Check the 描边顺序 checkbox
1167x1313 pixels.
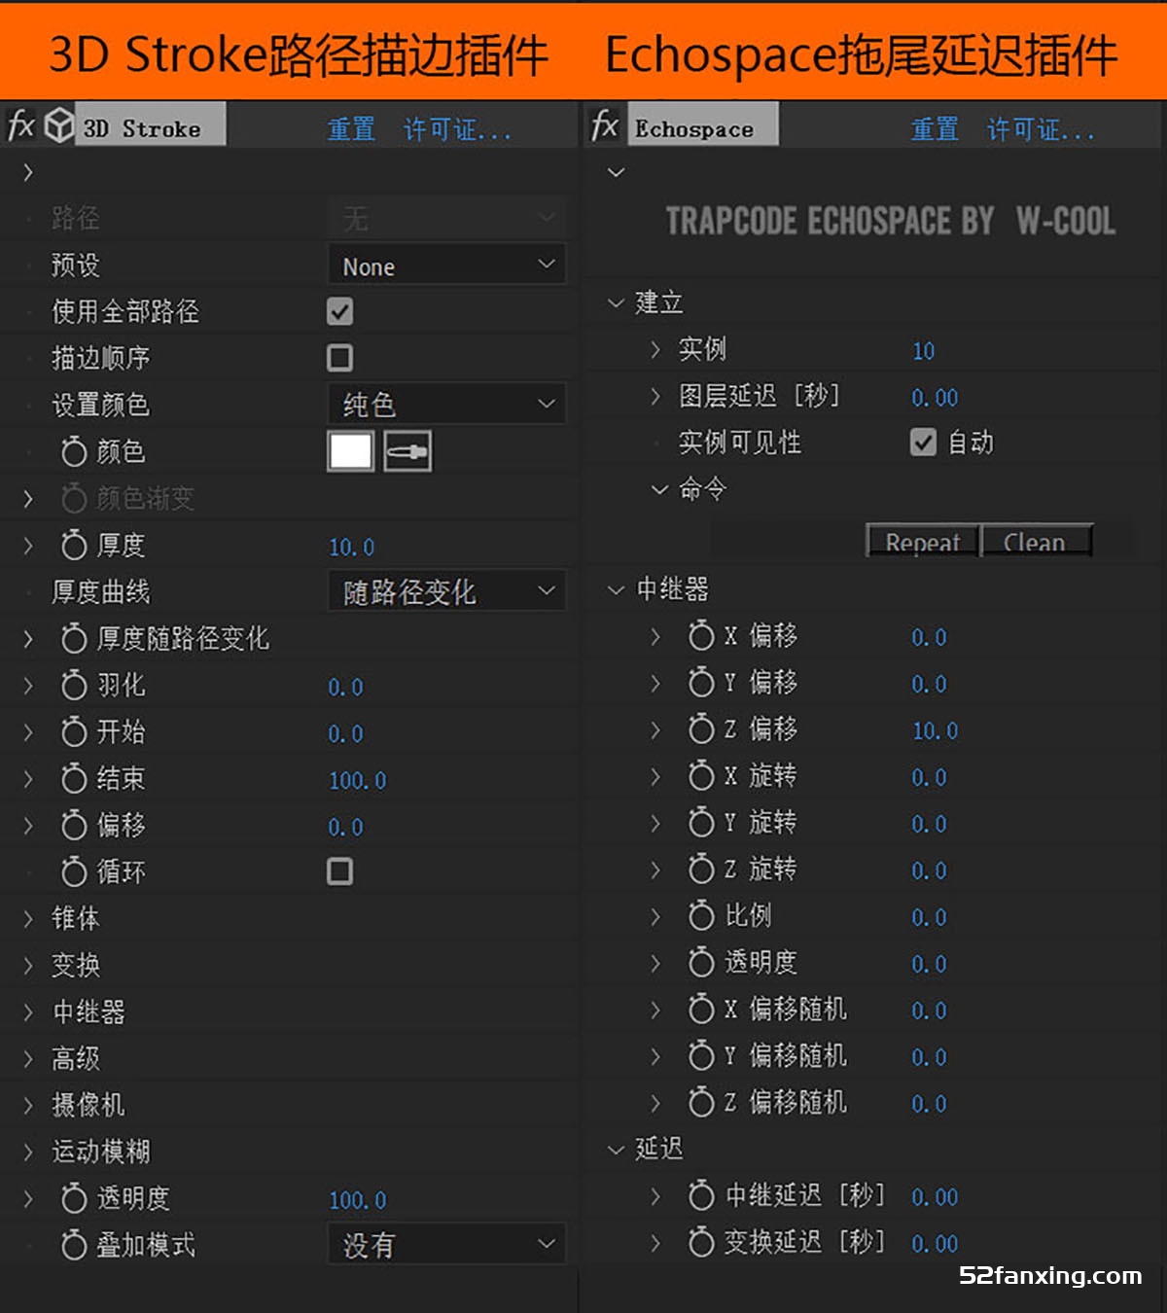click(339, 358)
